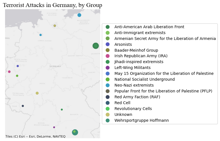Click the Wehrsportgruppe Hoffmann legend label

point(141,120)
